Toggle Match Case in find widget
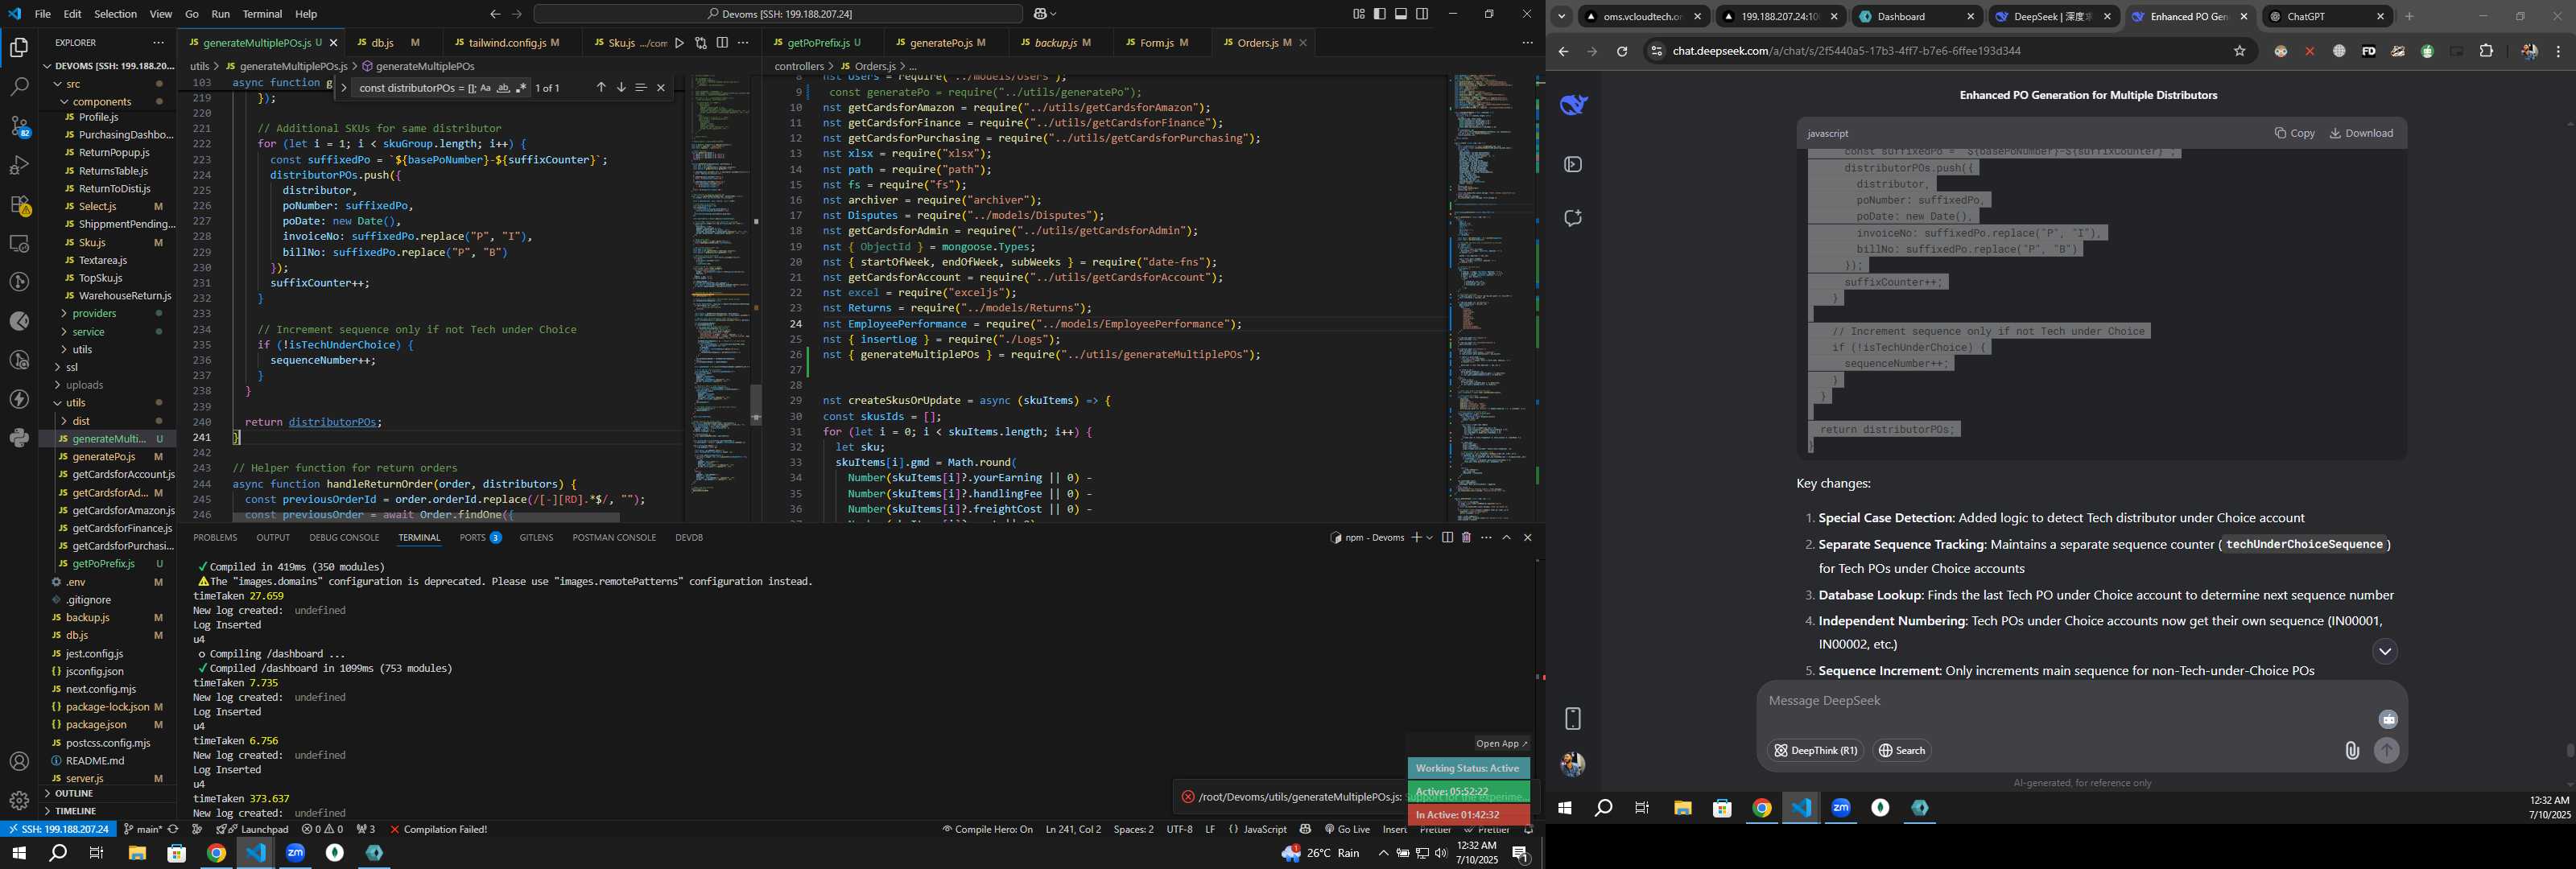The width and height of the screenshot is (2576, 869). tap(486, 88)
